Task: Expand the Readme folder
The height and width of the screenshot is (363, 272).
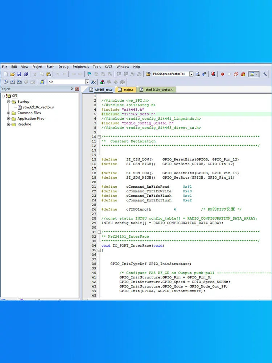Action: [x=9, y=124]
